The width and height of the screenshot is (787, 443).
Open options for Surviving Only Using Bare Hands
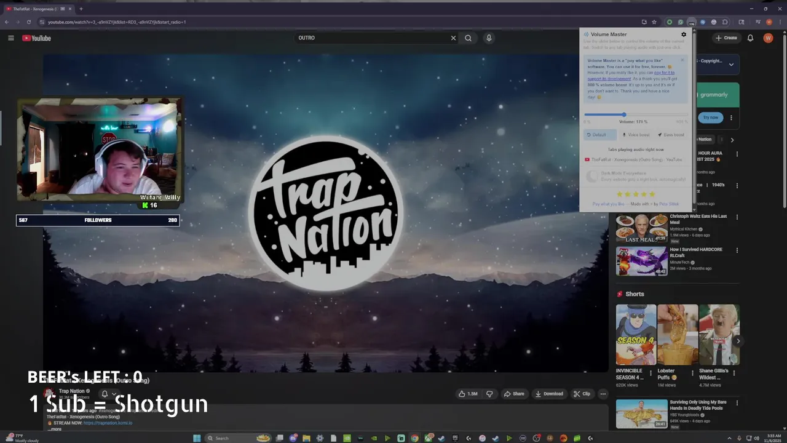click(737, 404)
